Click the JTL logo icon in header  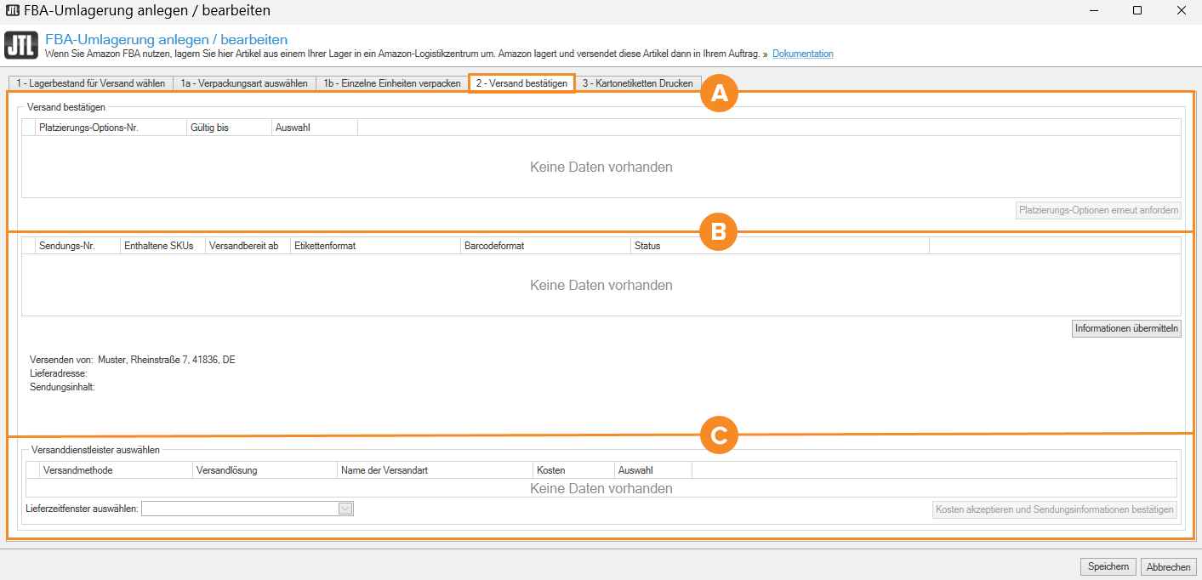coord(21,46)
